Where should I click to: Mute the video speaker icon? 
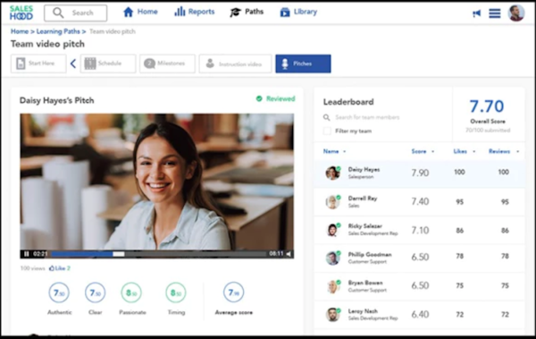289,254
